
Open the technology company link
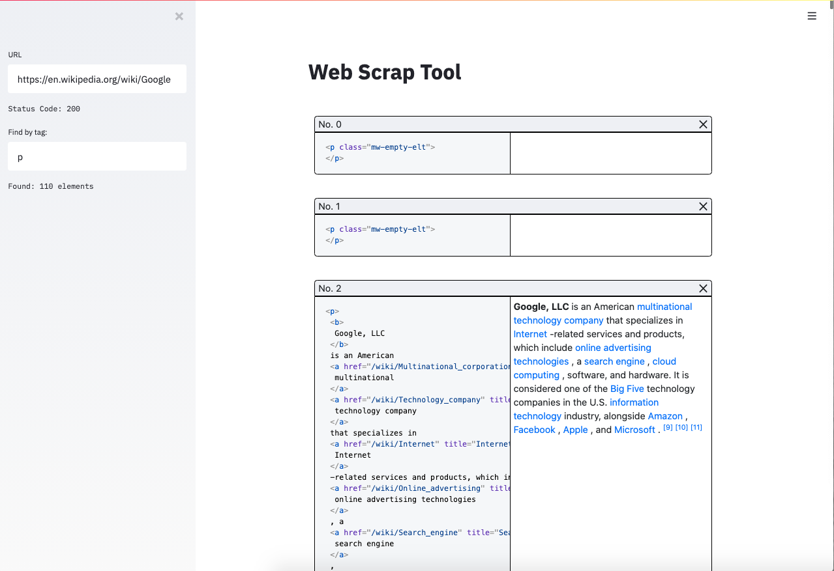pos(559,320)
